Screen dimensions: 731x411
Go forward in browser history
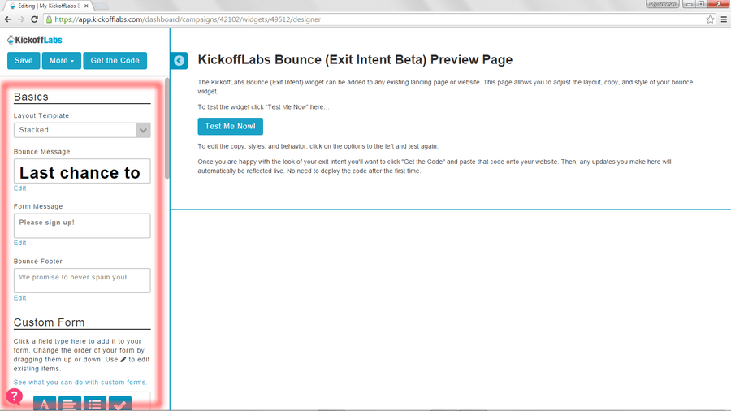21,19
